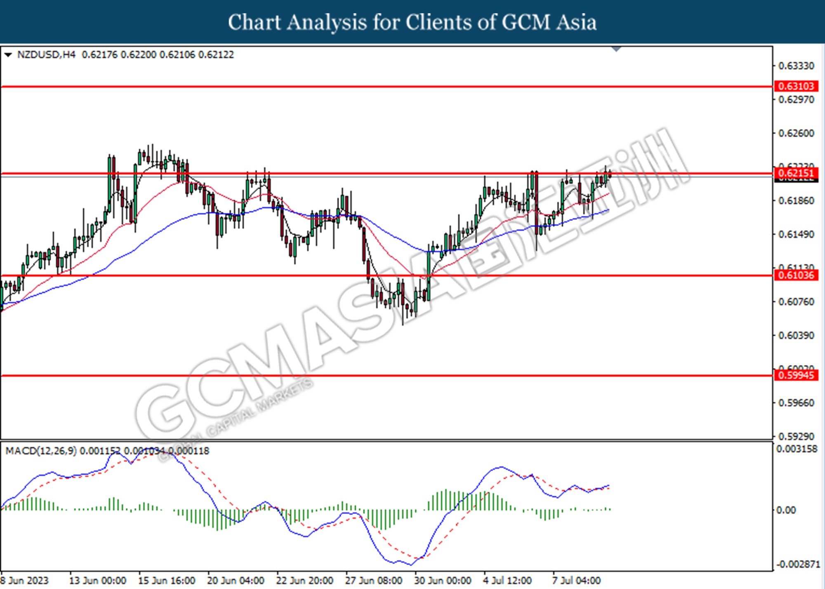Click the 27 Jun 08:00 time label

(x=374, y=581)
